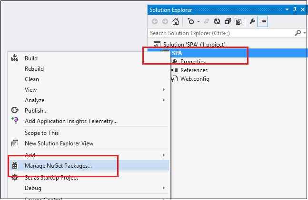The width and height of the screenshot is (308, 200).
Task: Select the References node
Action: [194, 70]
